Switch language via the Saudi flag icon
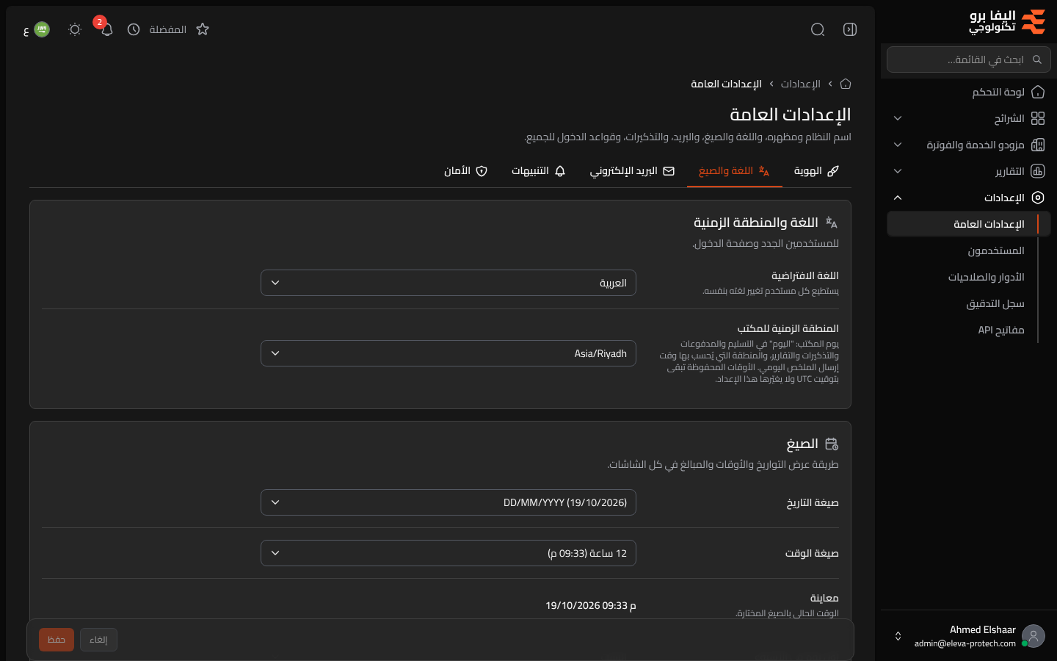Screen dimensions: 1057x661 pos(42,29)
